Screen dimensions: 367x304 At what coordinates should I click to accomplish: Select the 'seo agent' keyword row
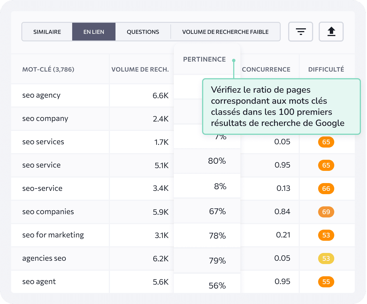point(39,282)
